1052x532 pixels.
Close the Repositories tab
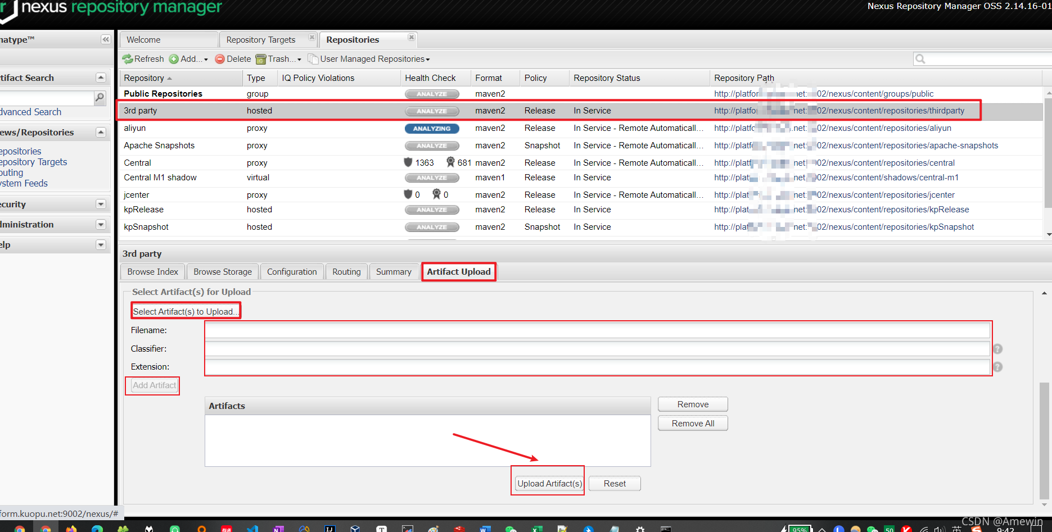pyautogui.click(x=412, y=37)
